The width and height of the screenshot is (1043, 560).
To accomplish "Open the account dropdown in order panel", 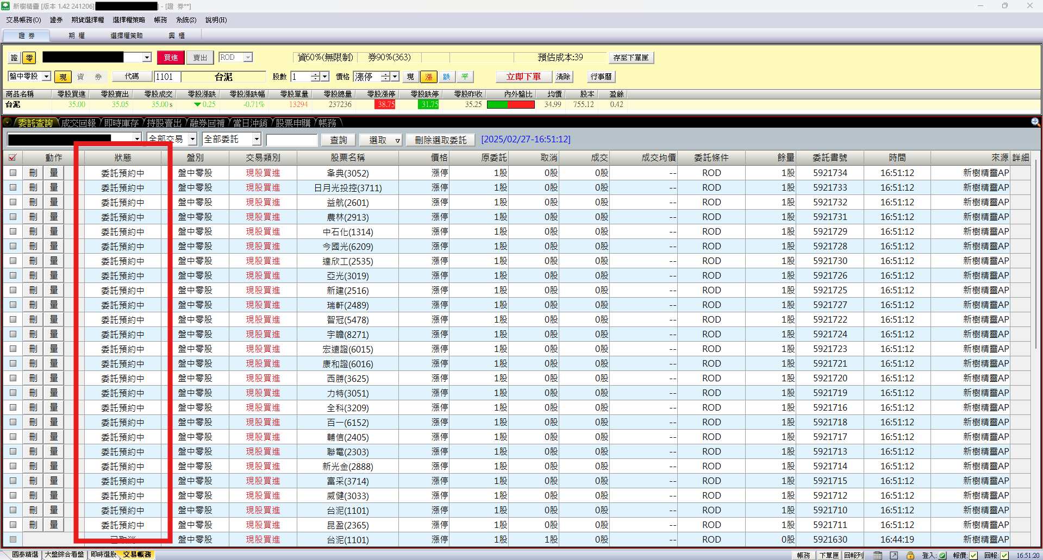I will tap(147, 57).
